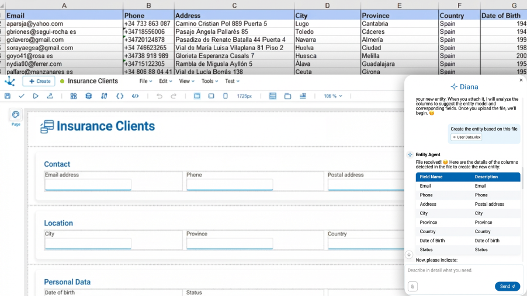Click the Save disk icon in toolbar
Viewport: 527px width, 296px height.
[x=8, y=96]
